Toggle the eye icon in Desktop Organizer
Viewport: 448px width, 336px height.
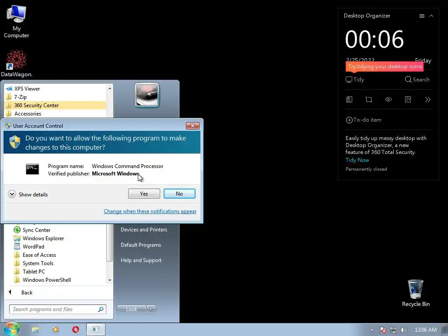388,99
